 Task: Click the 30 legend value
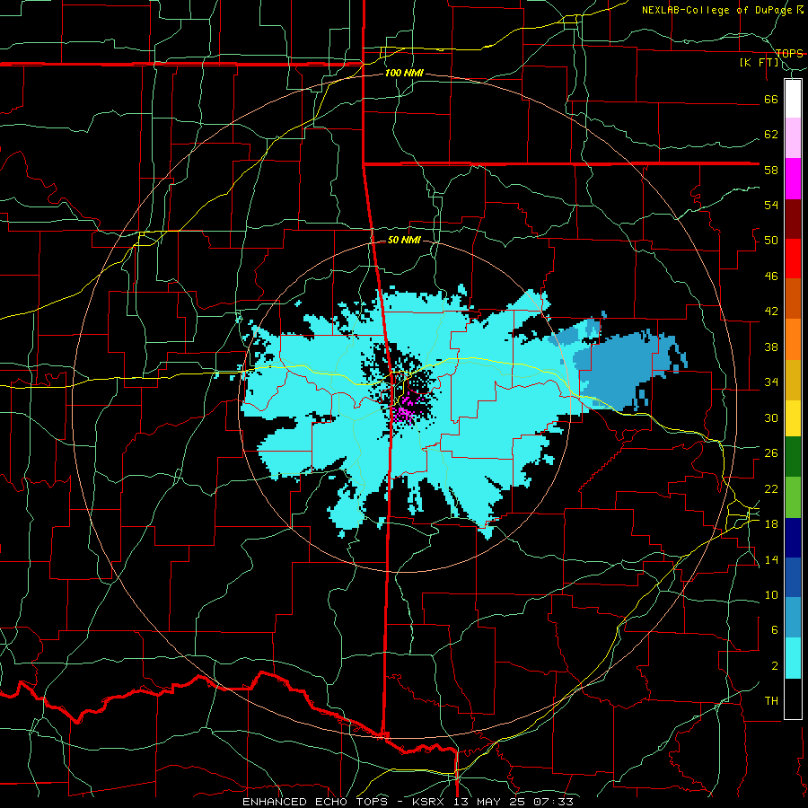click(x=771, y=417)
